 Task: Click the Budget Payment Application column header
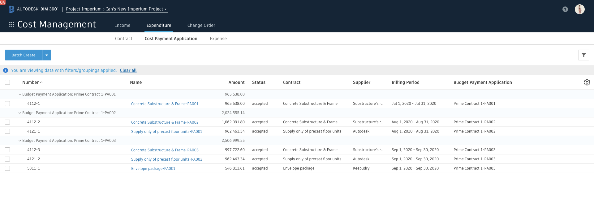483,82
